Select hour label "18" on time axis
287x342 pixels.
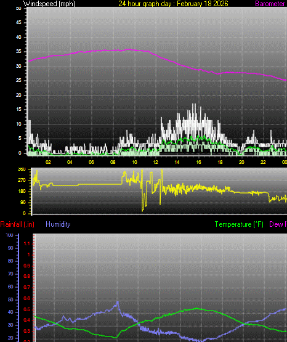220,162
